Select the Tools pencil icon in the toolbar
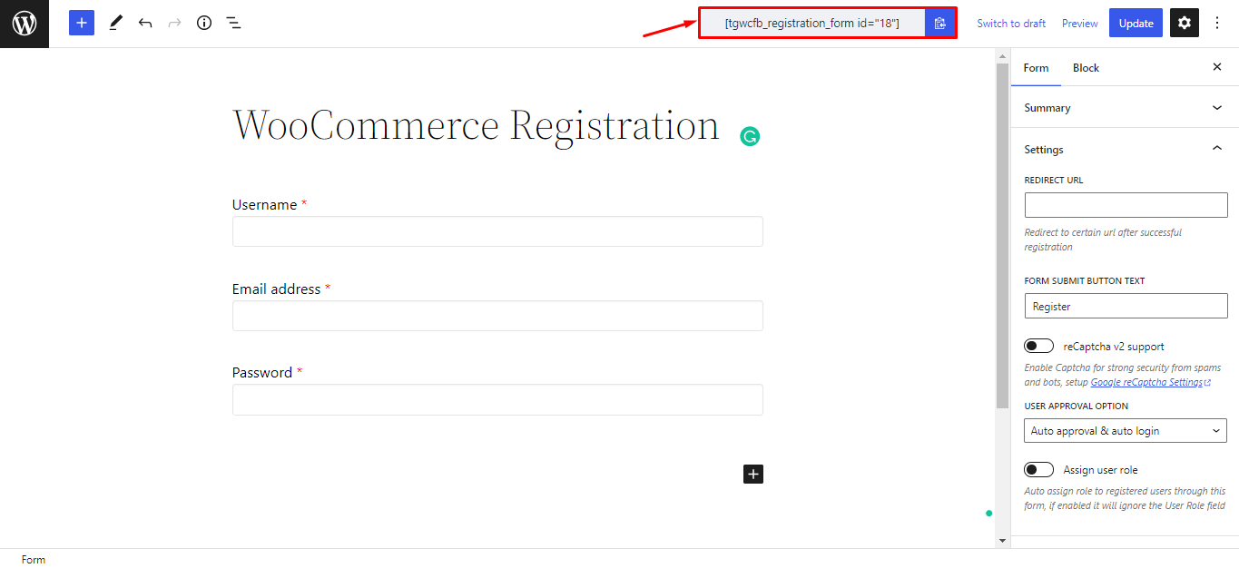Screen dimensions: 1239x568 (114, 22)
